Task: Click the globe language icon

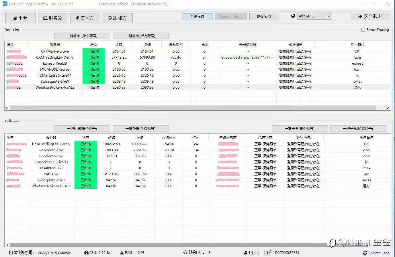Action: [x=293, y=16]
